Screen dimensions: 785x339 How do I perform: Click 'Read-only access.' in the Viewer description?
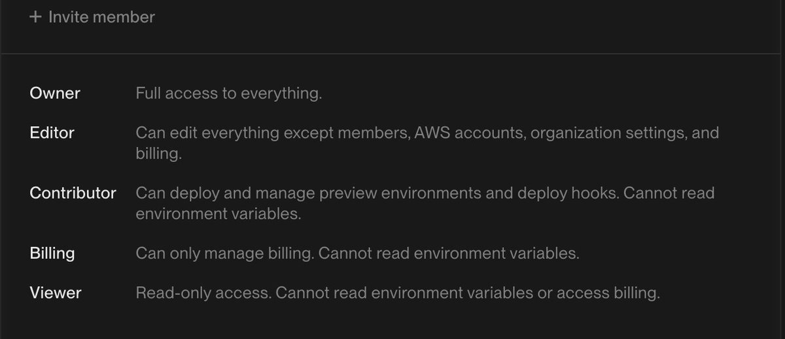[x=203, y=293]
